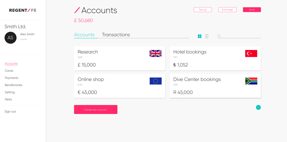Click the Exchange button
The height and width of the screenshot is (142, 287).
pos(227,10)
